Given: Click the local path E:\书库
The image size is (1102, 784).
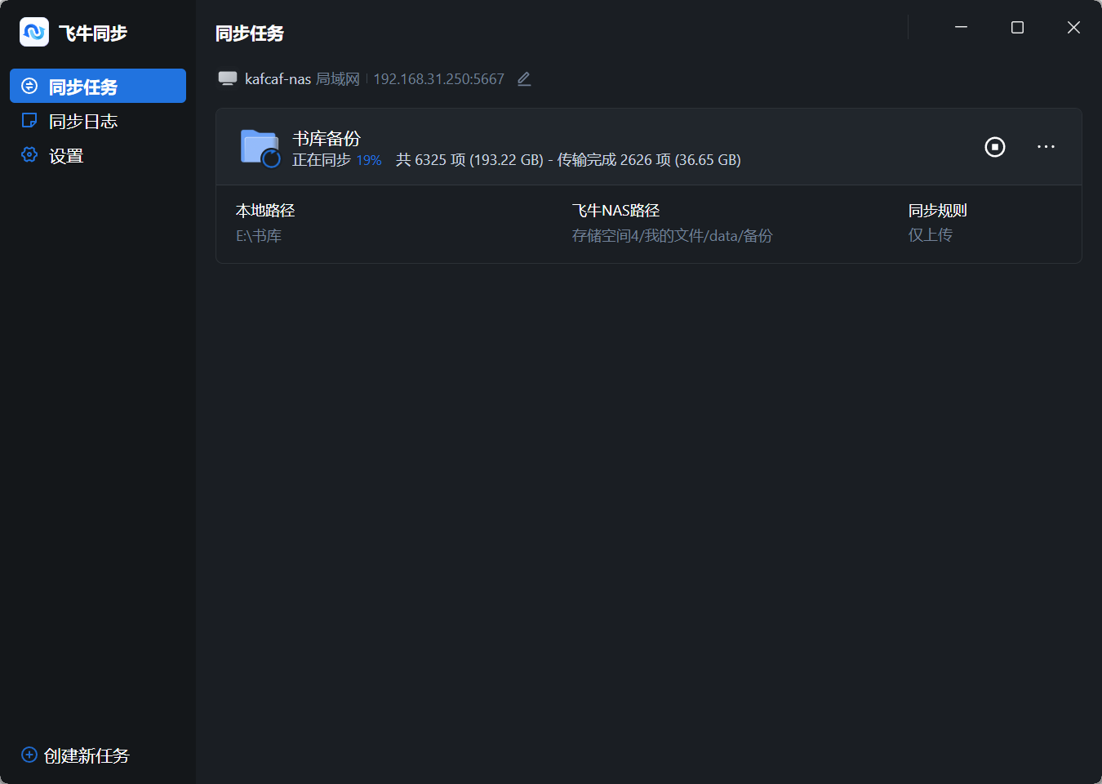Looking at the screenshot, I should point(259,236).
